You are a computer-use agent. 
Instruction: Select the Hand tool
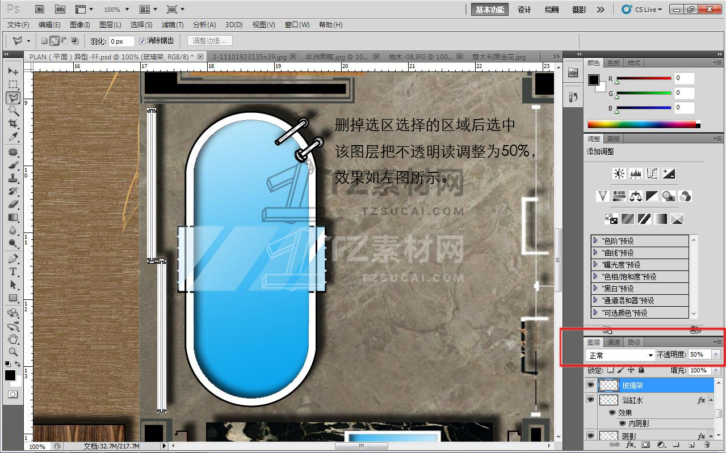click(x=13, y=339)
